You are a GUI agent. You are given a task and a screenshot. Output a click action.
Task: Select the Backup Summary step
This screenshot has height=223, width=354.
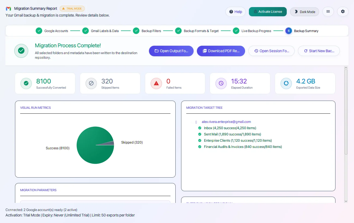coord(302,31)
